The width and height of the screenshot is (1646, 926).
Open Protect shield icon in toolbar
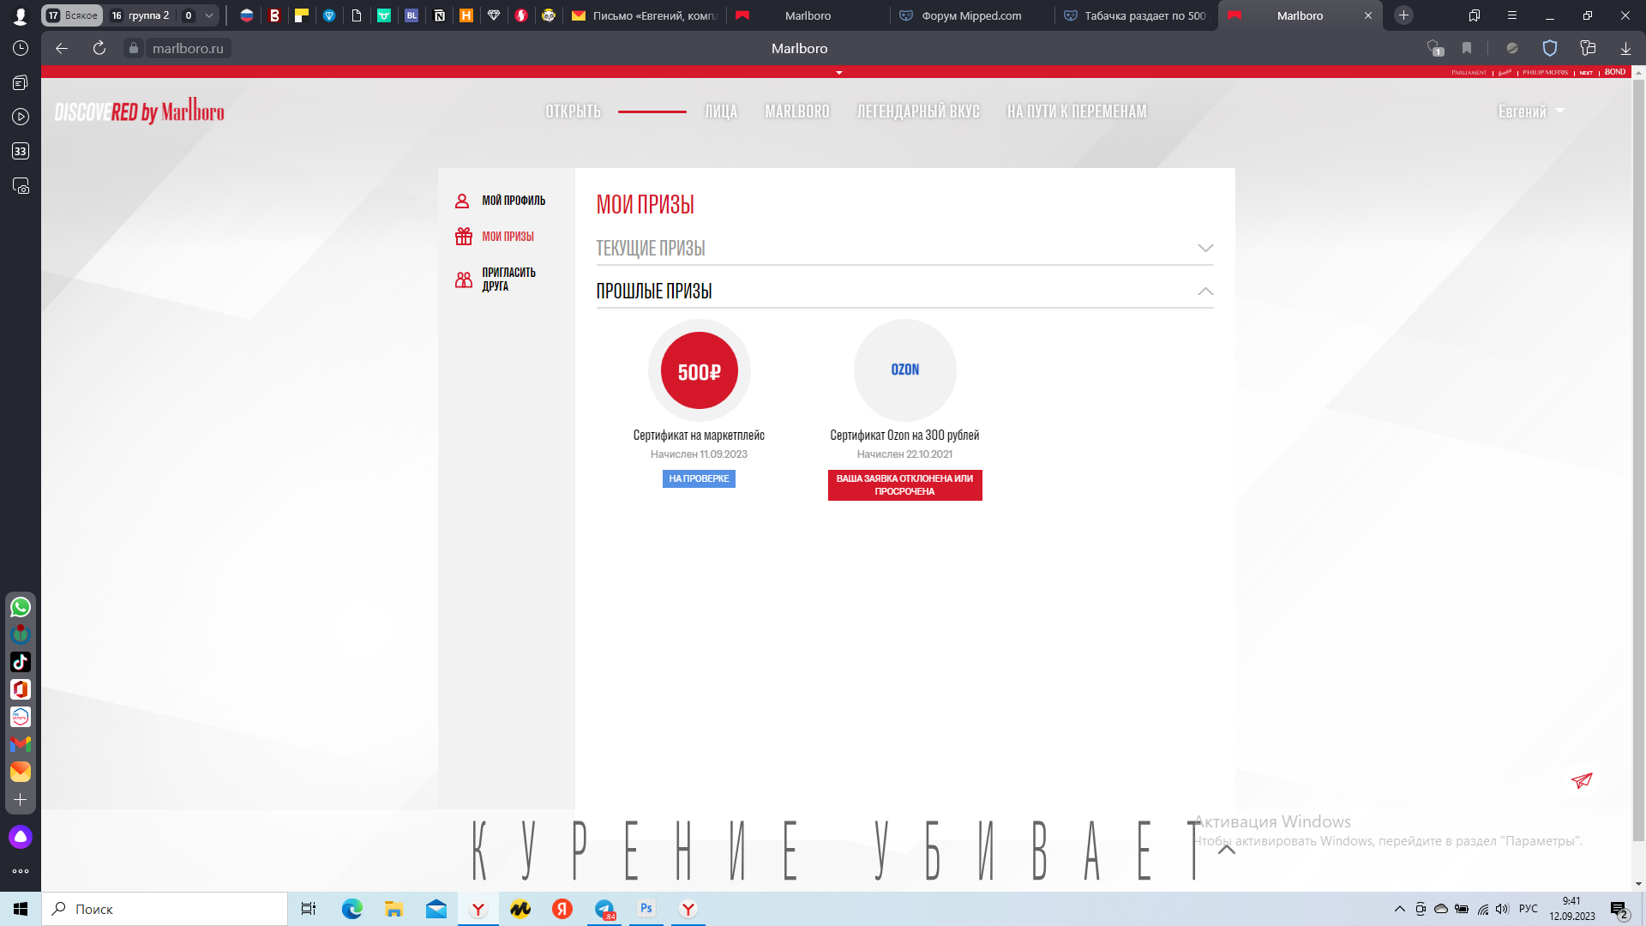pos(1550,48)
